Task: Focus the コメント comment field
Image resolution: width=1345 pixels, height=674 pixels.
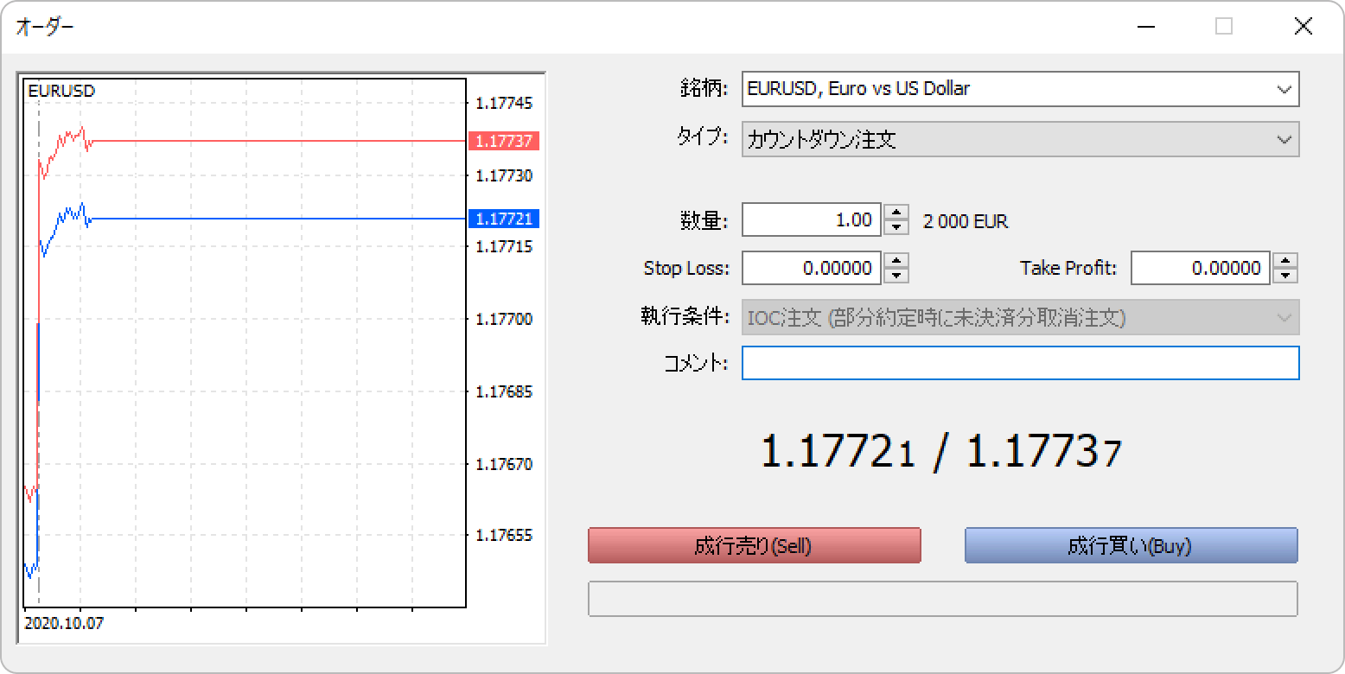Action: 1020,363
